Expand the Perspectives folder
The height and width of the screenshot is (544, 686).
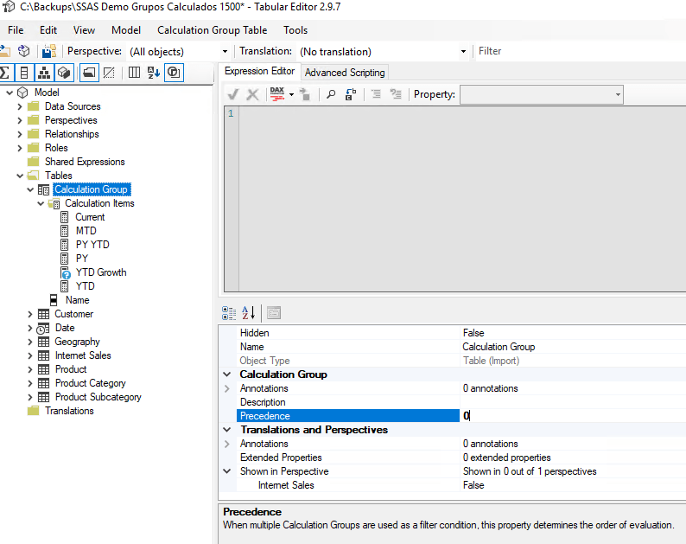click(x=20, y=120)
